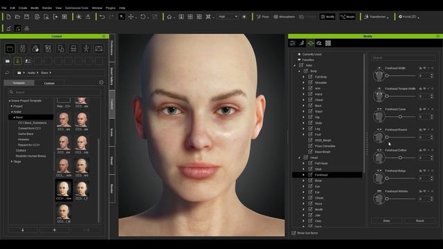
Task: Switch to the Template tab
Action: point(19,83)
